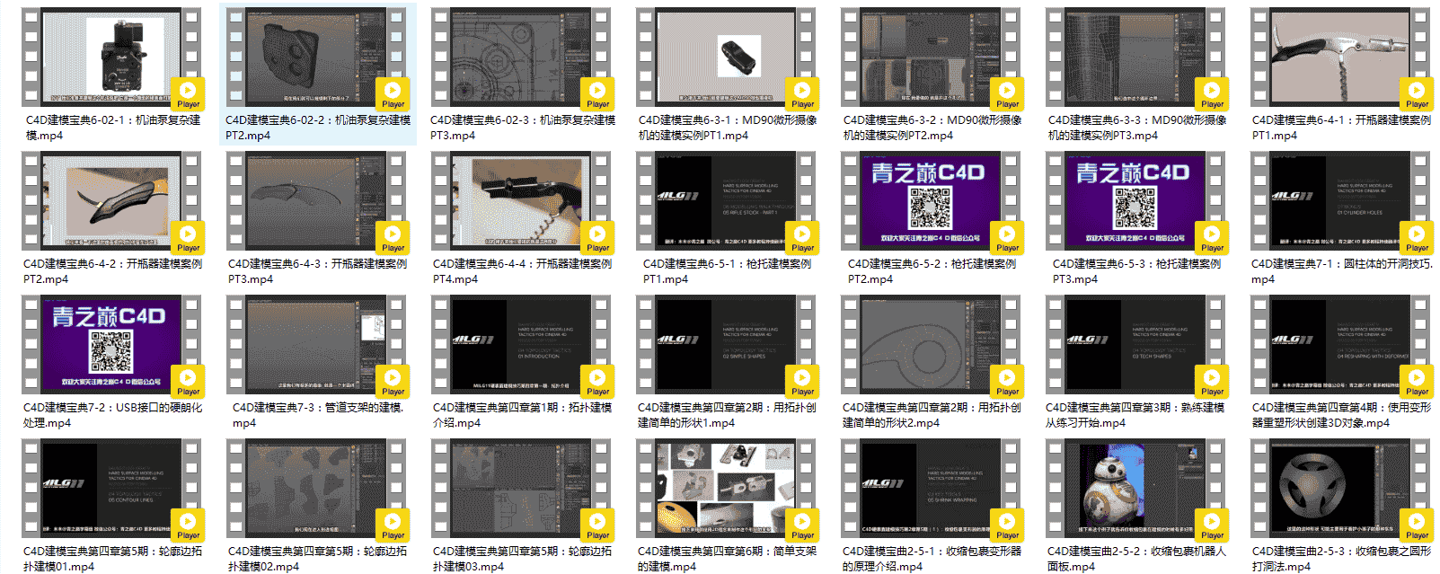Click file name 'C4D建模宝典7-3：管道支架的建模.mp4'
1440x574 pixels.
click(318, 415)
